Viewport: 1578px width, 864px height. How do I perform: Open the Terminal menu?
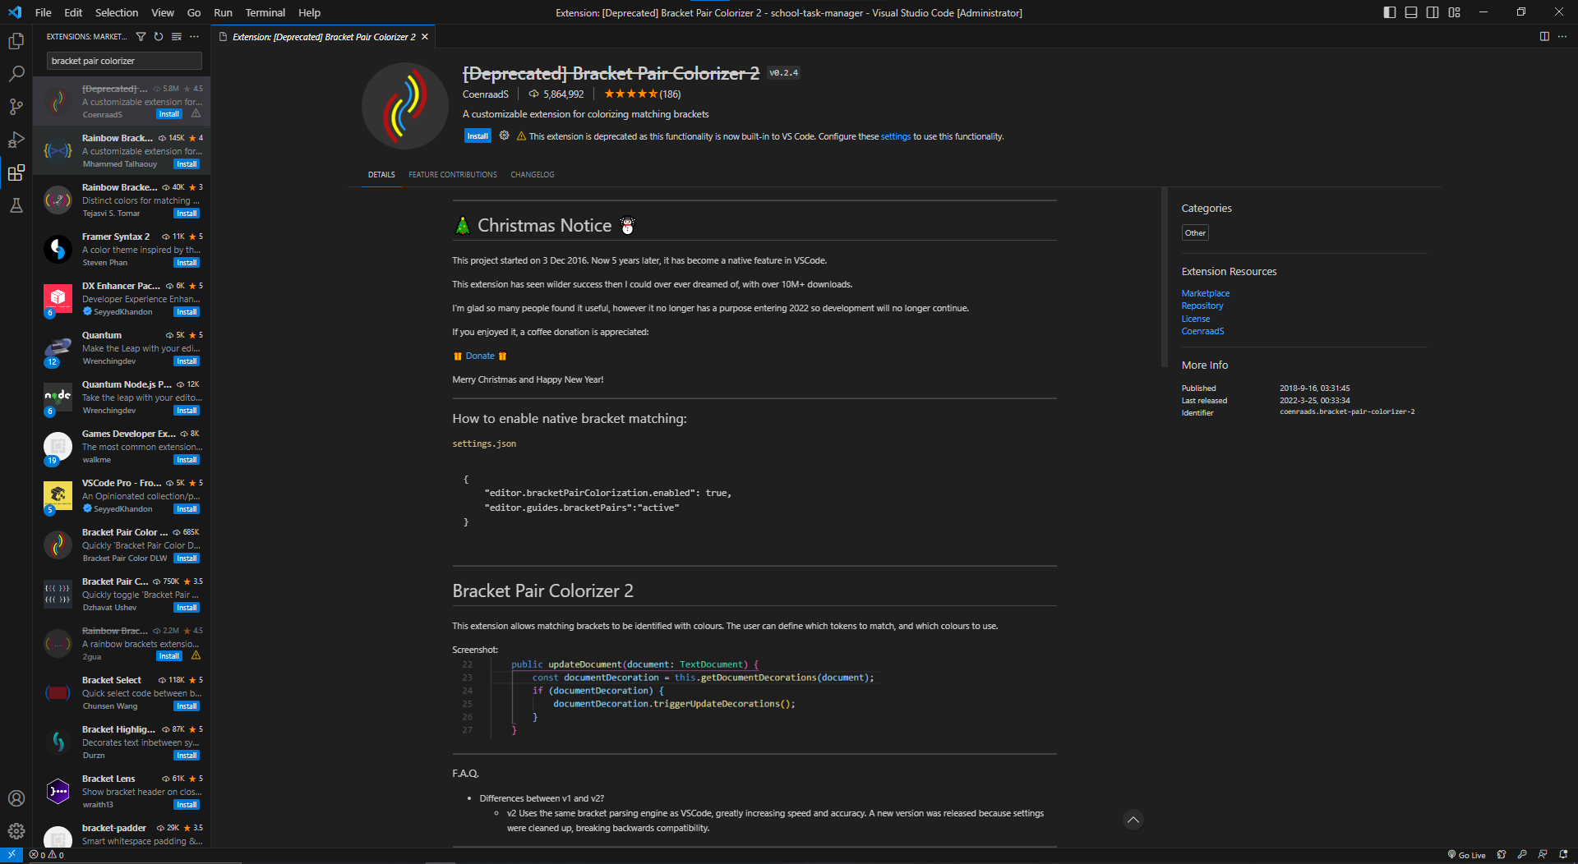(x=265, y=12)
